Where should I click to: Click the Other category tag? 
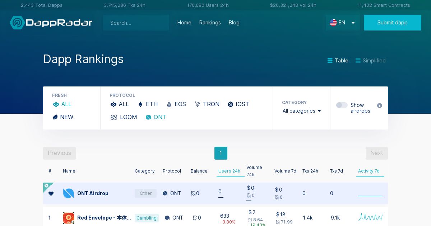click(x=146, y=193)
